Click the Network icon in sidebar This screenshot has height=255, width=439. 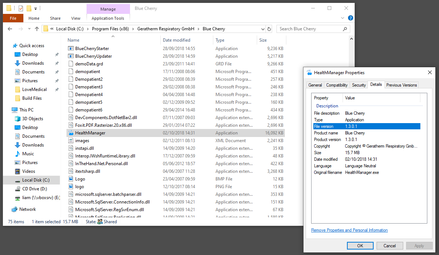click(x=14, y=209)
